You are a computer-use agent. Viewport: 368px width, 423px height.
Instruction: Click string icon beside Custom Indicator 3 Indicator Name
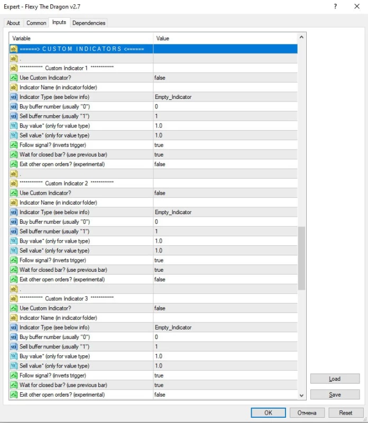point(14,318)
